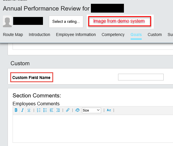Open the Select a rating dropdown

click(x=66, y=22)
